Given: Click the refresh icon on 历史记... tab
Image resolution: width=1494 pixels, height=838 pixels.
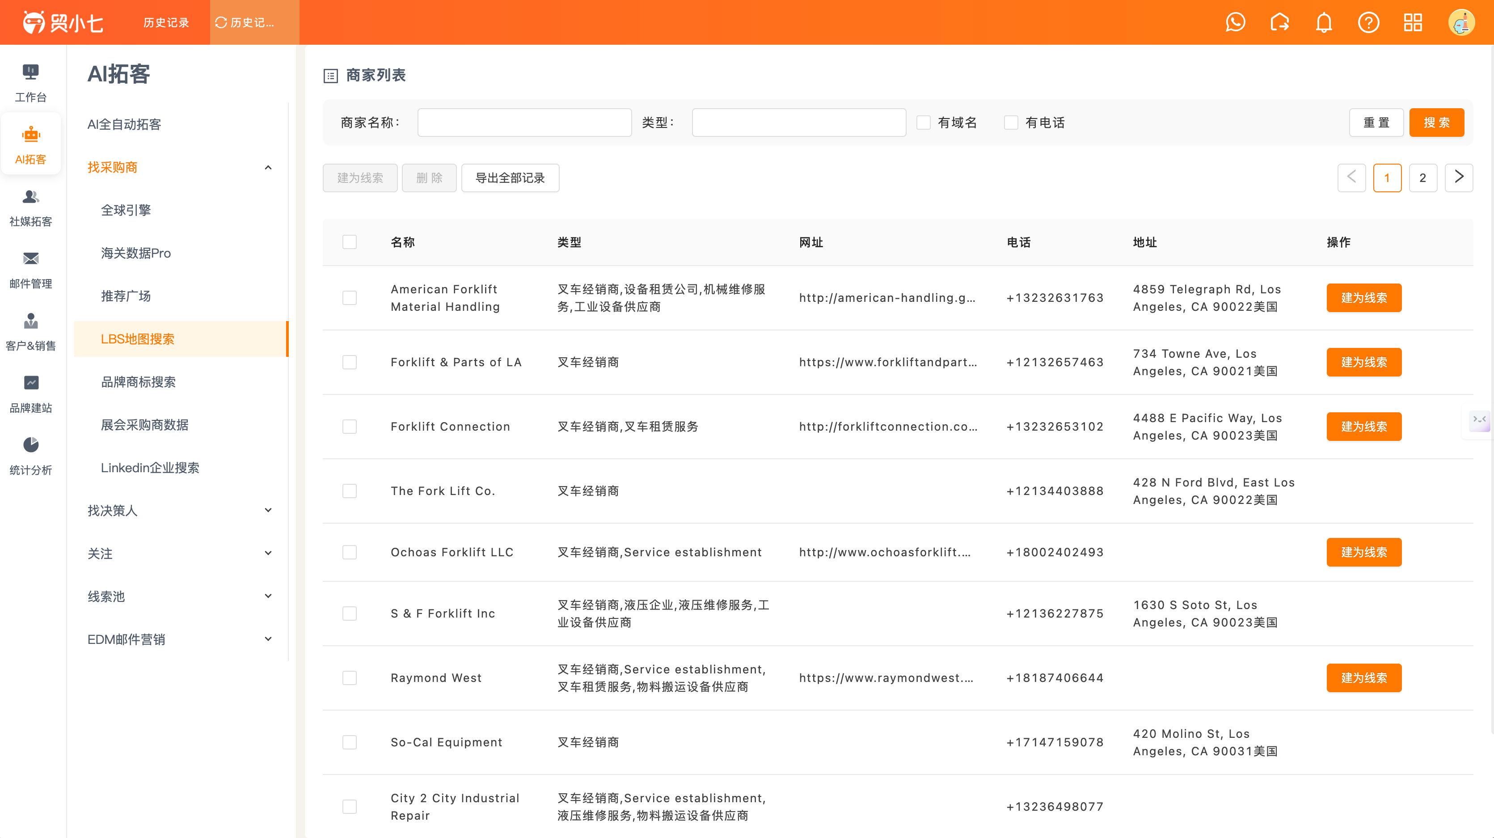Looking at the screenshot, I should 220,23.
